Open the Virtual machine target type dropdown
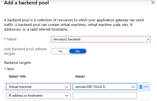Viewport: 157px width, 101px height. [x=38, y=87]
